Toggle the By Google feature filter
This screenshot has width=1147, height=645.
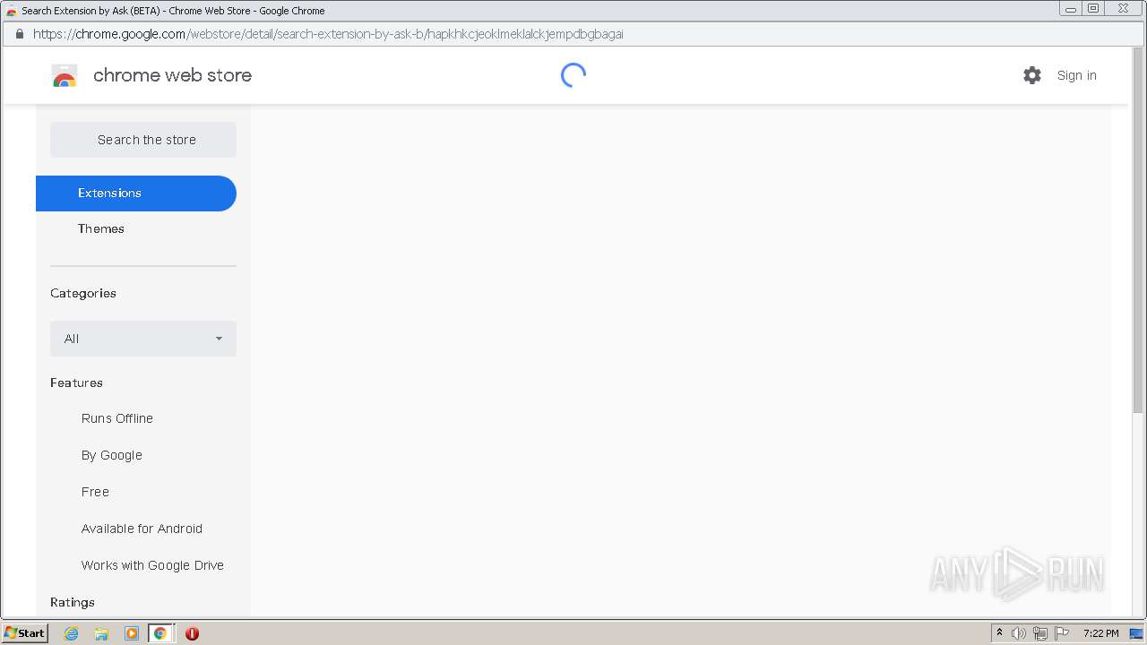[112, 455]
